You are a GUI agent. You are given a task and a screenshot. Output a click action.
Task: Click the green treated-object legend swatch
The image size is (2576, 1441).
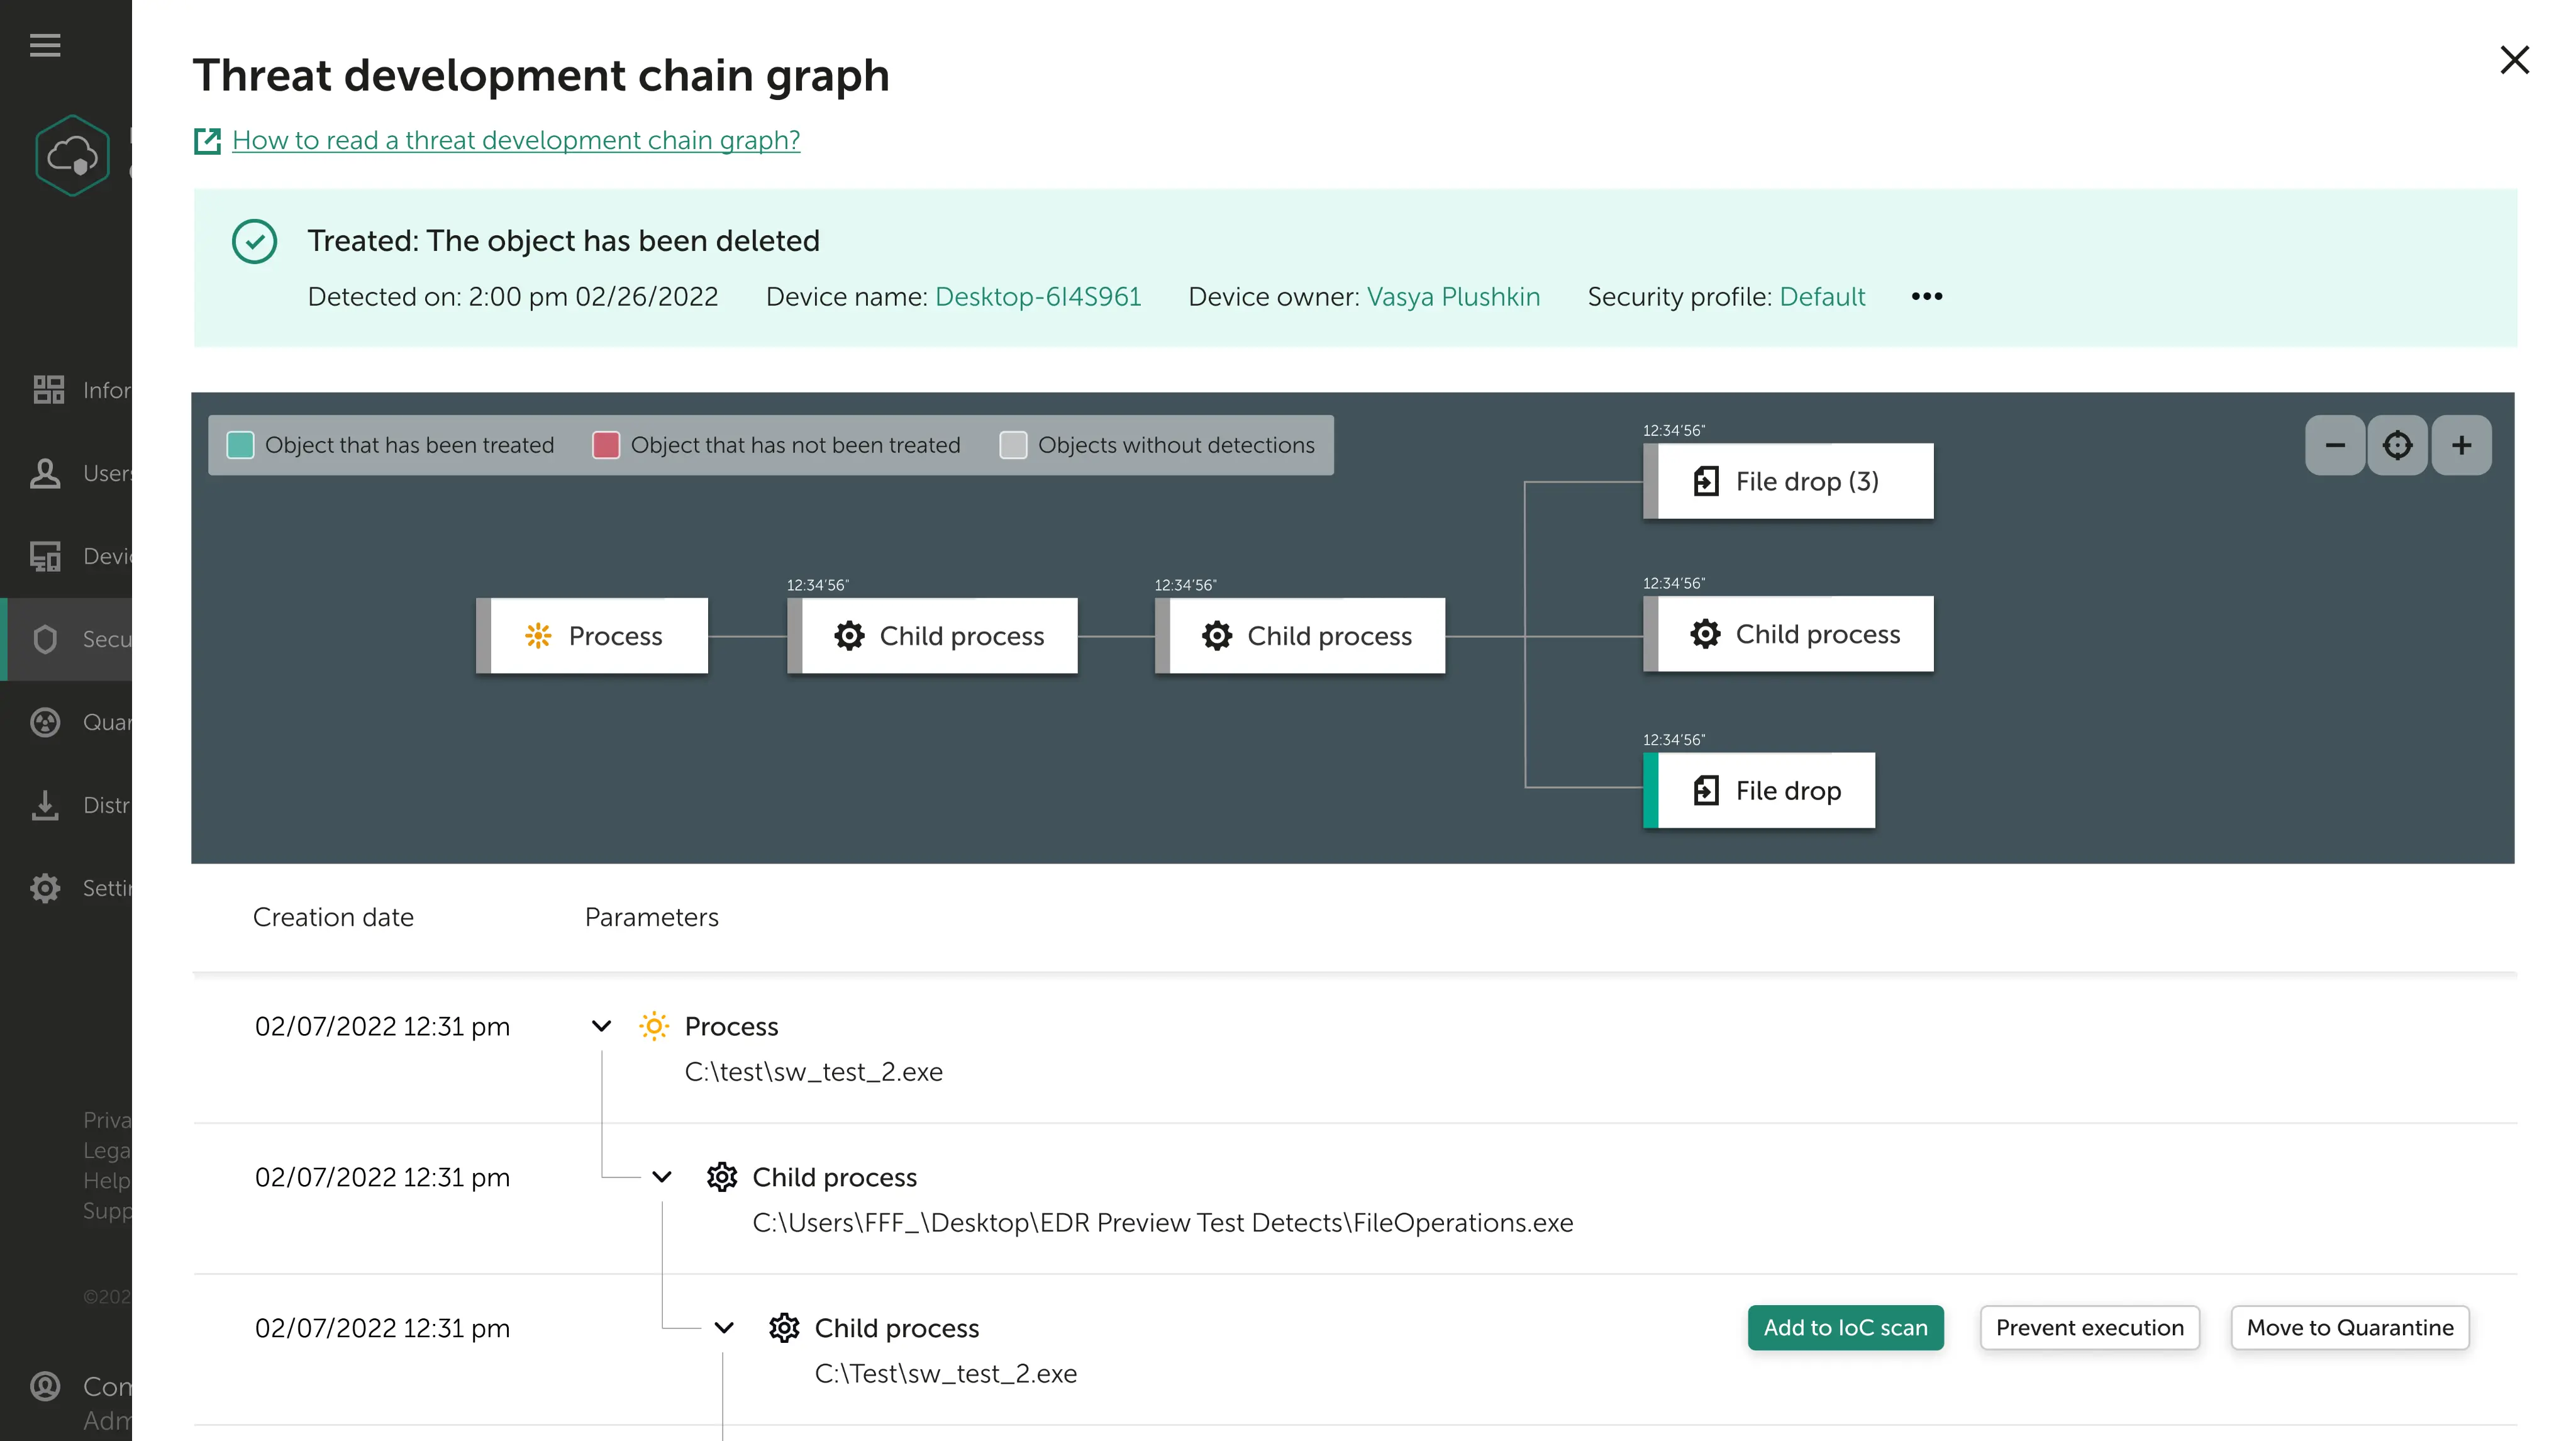(x=240, y=445)
